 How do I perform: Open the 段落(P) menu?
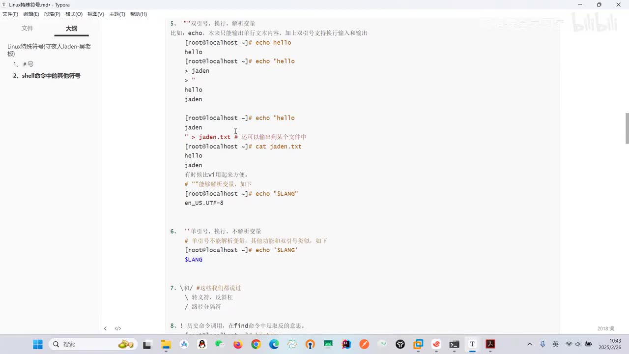point(52,14)
